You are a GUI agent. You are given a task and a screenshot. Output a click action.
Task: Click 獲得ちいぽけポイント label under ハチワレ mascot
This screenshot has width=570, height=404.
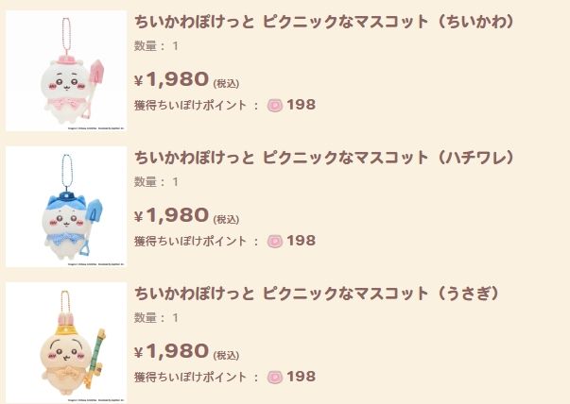coord(192,242)
